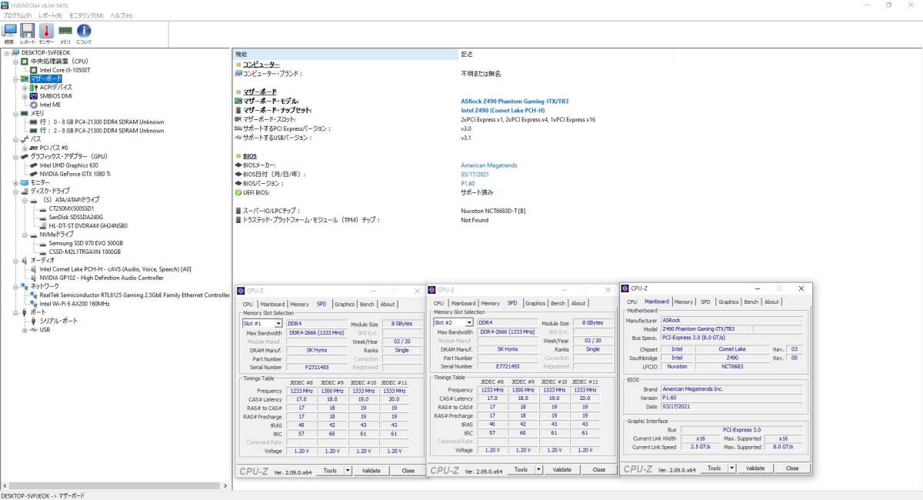
Task: Switch to About tab in CPU-Z Mainboard window
Action: 771,302
